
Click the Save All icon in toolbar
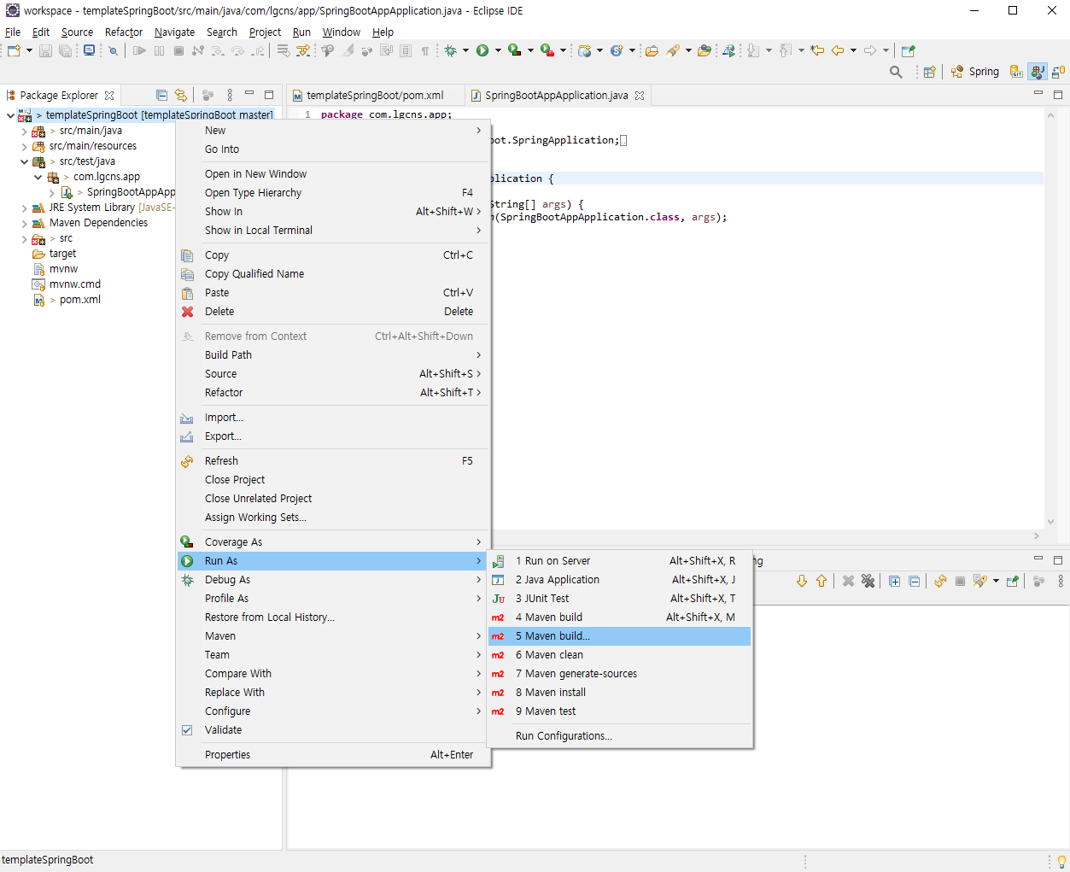click(65, 51)
